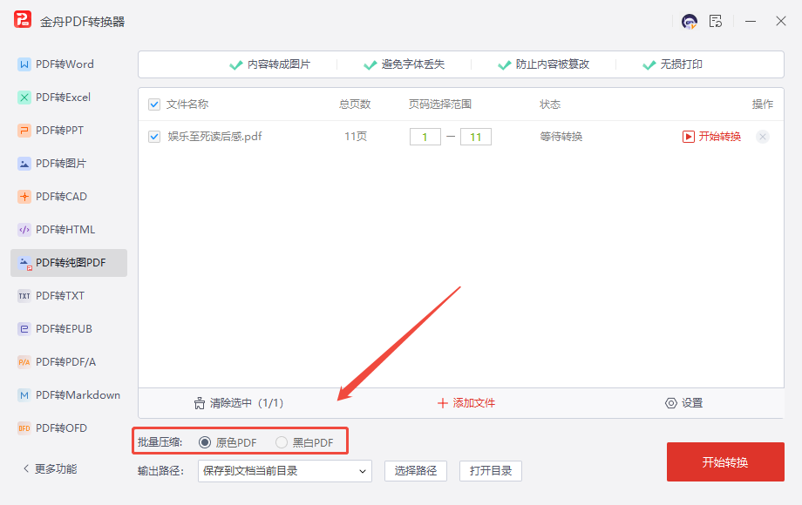Click the PDF转OFD icon in sidebar
This screenshot has height=505, width=802.
(x=24, y=428)
